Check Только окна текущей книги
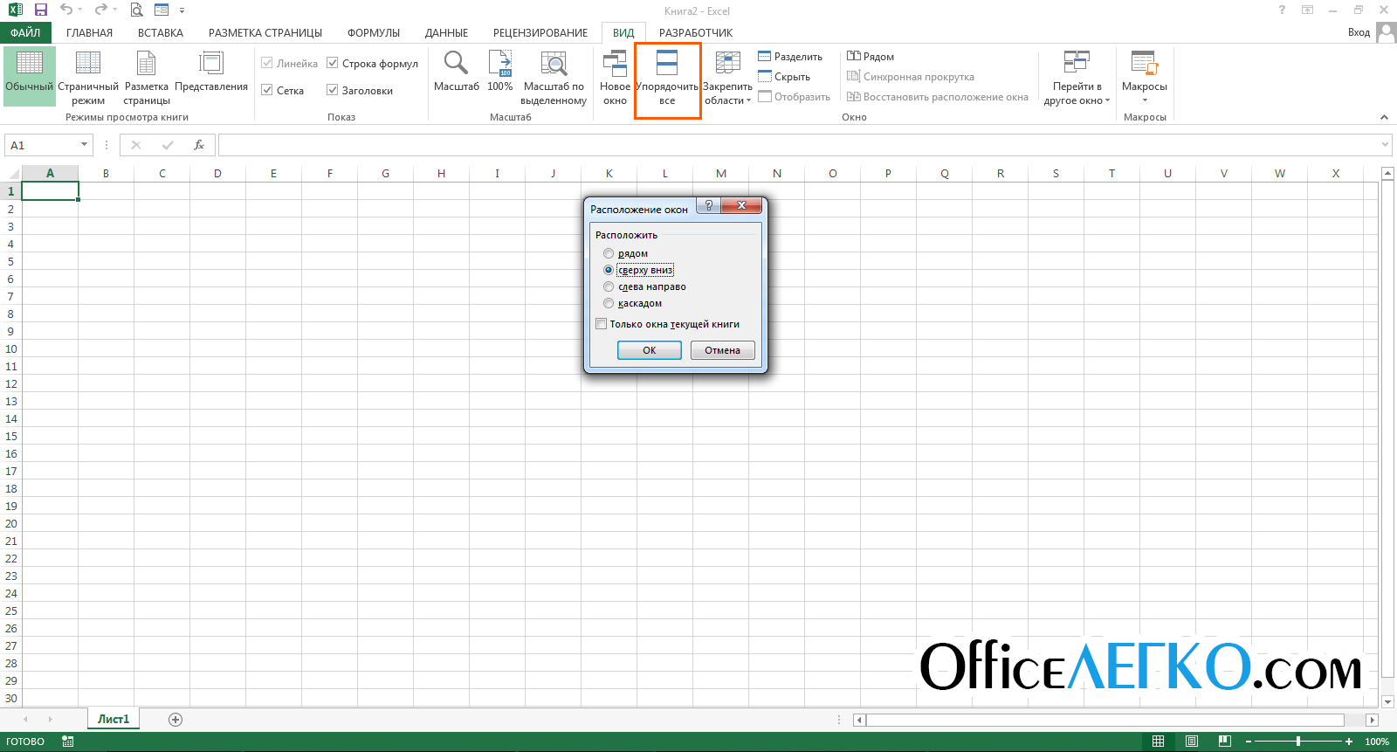The width and height of the screenshot is (1397, 752). click(602, 324)
